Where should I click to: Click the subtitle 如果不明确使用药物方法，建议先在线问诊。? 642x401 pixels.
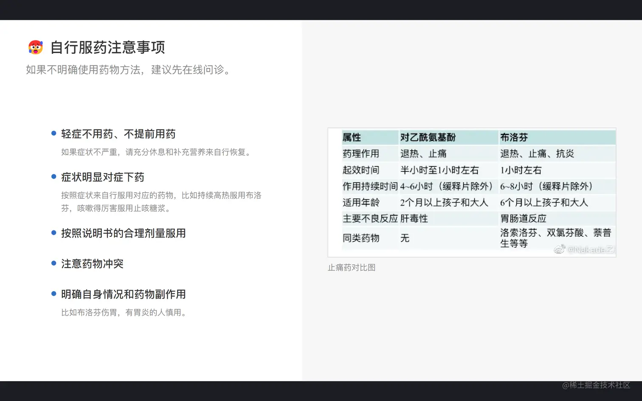point(130,70)
